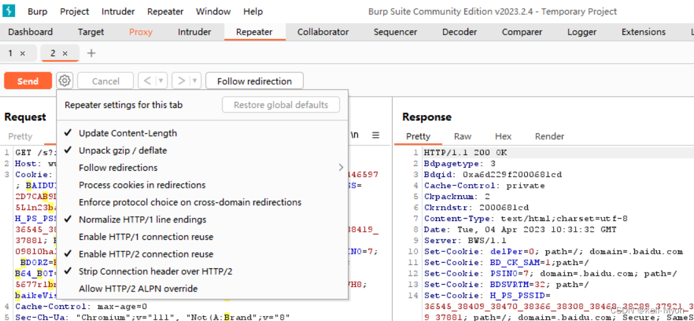This screenshot has width=694, height=321.
Task: Open the Project menu
Action: point(74,11)
